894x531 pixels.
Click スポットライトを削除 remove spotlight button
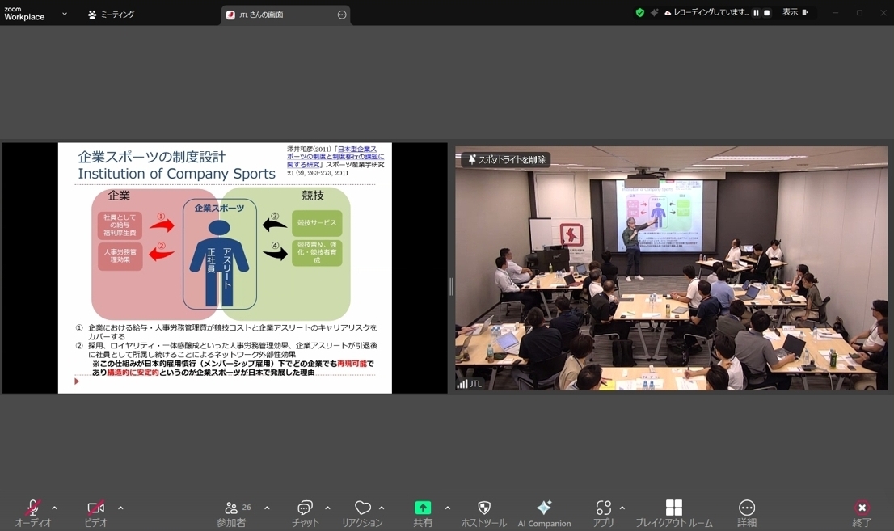tap(506, 160)
